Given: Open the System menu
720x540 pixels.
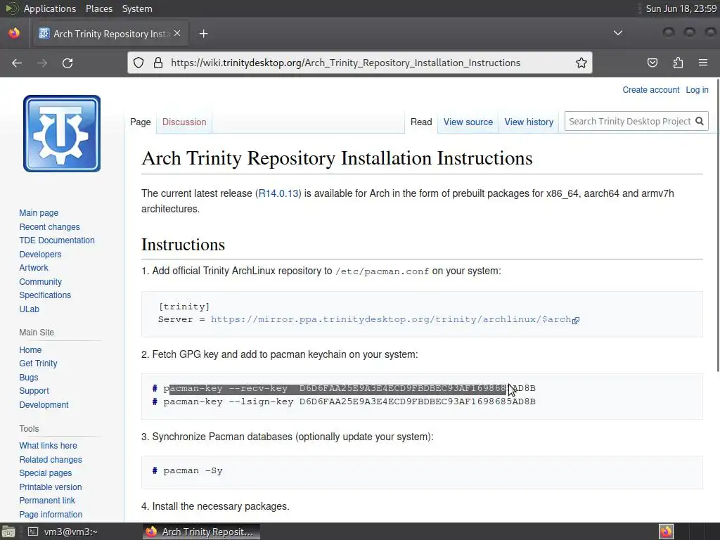Looking at the screenshot, I should (137, 8).
